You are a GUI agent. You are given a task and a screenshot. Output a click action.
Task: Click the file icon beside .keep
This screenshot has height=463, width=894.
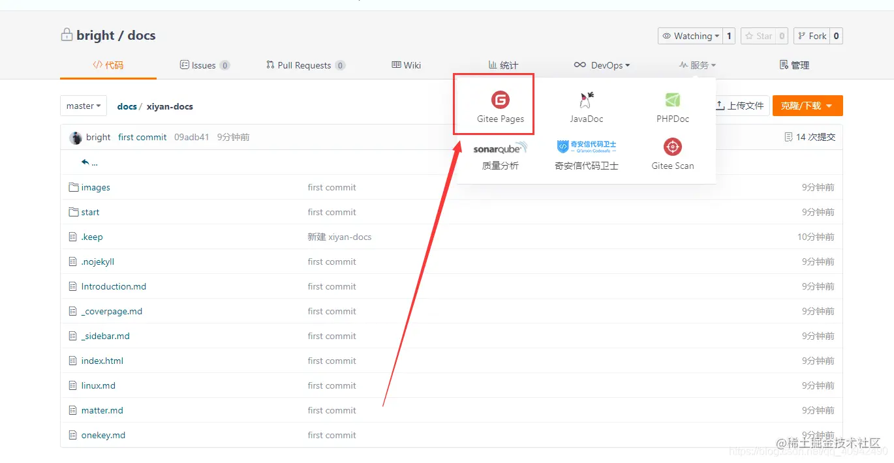pyautogui.click(x=73, y=237)
